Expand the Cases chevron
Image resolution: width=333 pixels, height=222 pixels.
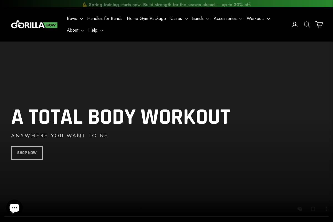[186, 19]
